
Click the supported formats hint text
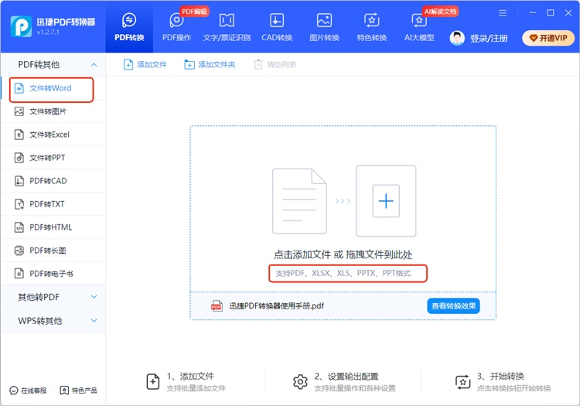[x=343, y=273]
